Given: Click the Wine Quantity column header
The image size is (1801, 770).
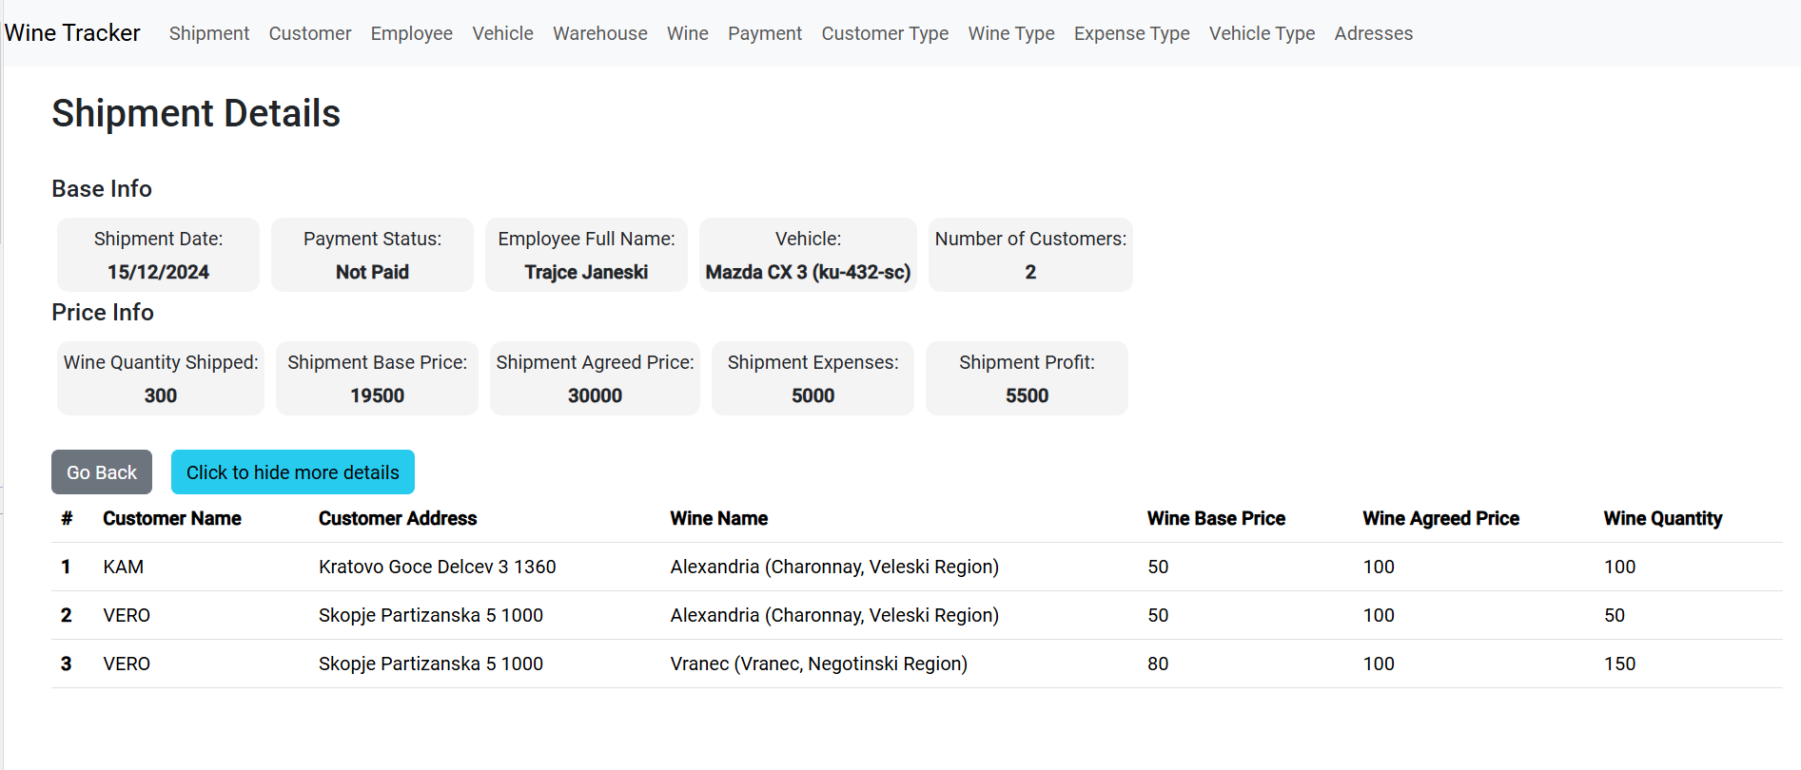Looking at the screenshot, I should [x=1662, y=519].
